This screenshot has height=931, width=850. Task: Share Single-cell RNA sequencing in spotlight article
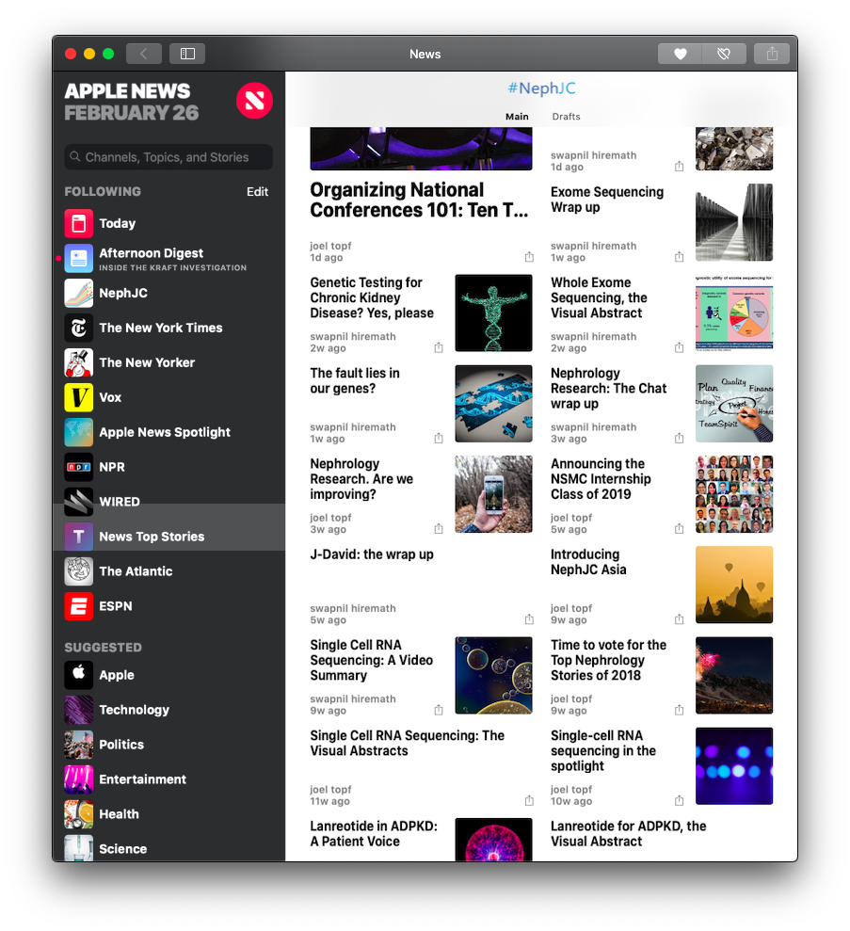pos(679,800)
